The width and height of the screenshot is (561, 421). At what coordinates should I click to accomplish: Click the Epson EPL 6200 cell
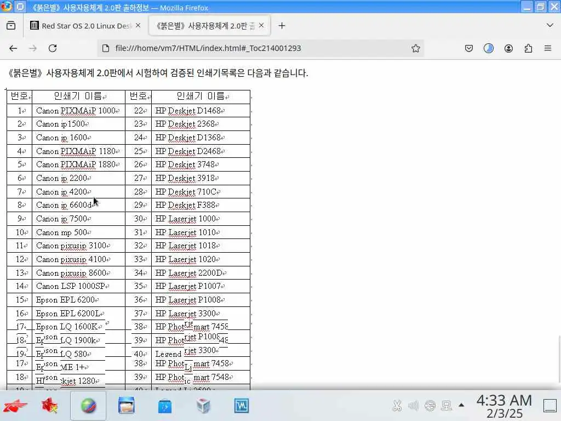[79, 300]
